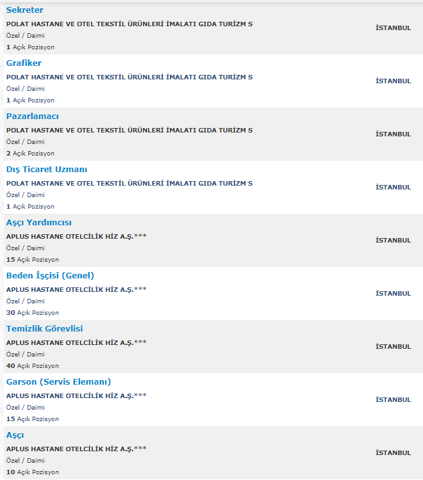Viewport: 423px width, 480px height.
Task: Click İSTANBUL location in the Pazarlamacı row
Action: pos(394,134)
